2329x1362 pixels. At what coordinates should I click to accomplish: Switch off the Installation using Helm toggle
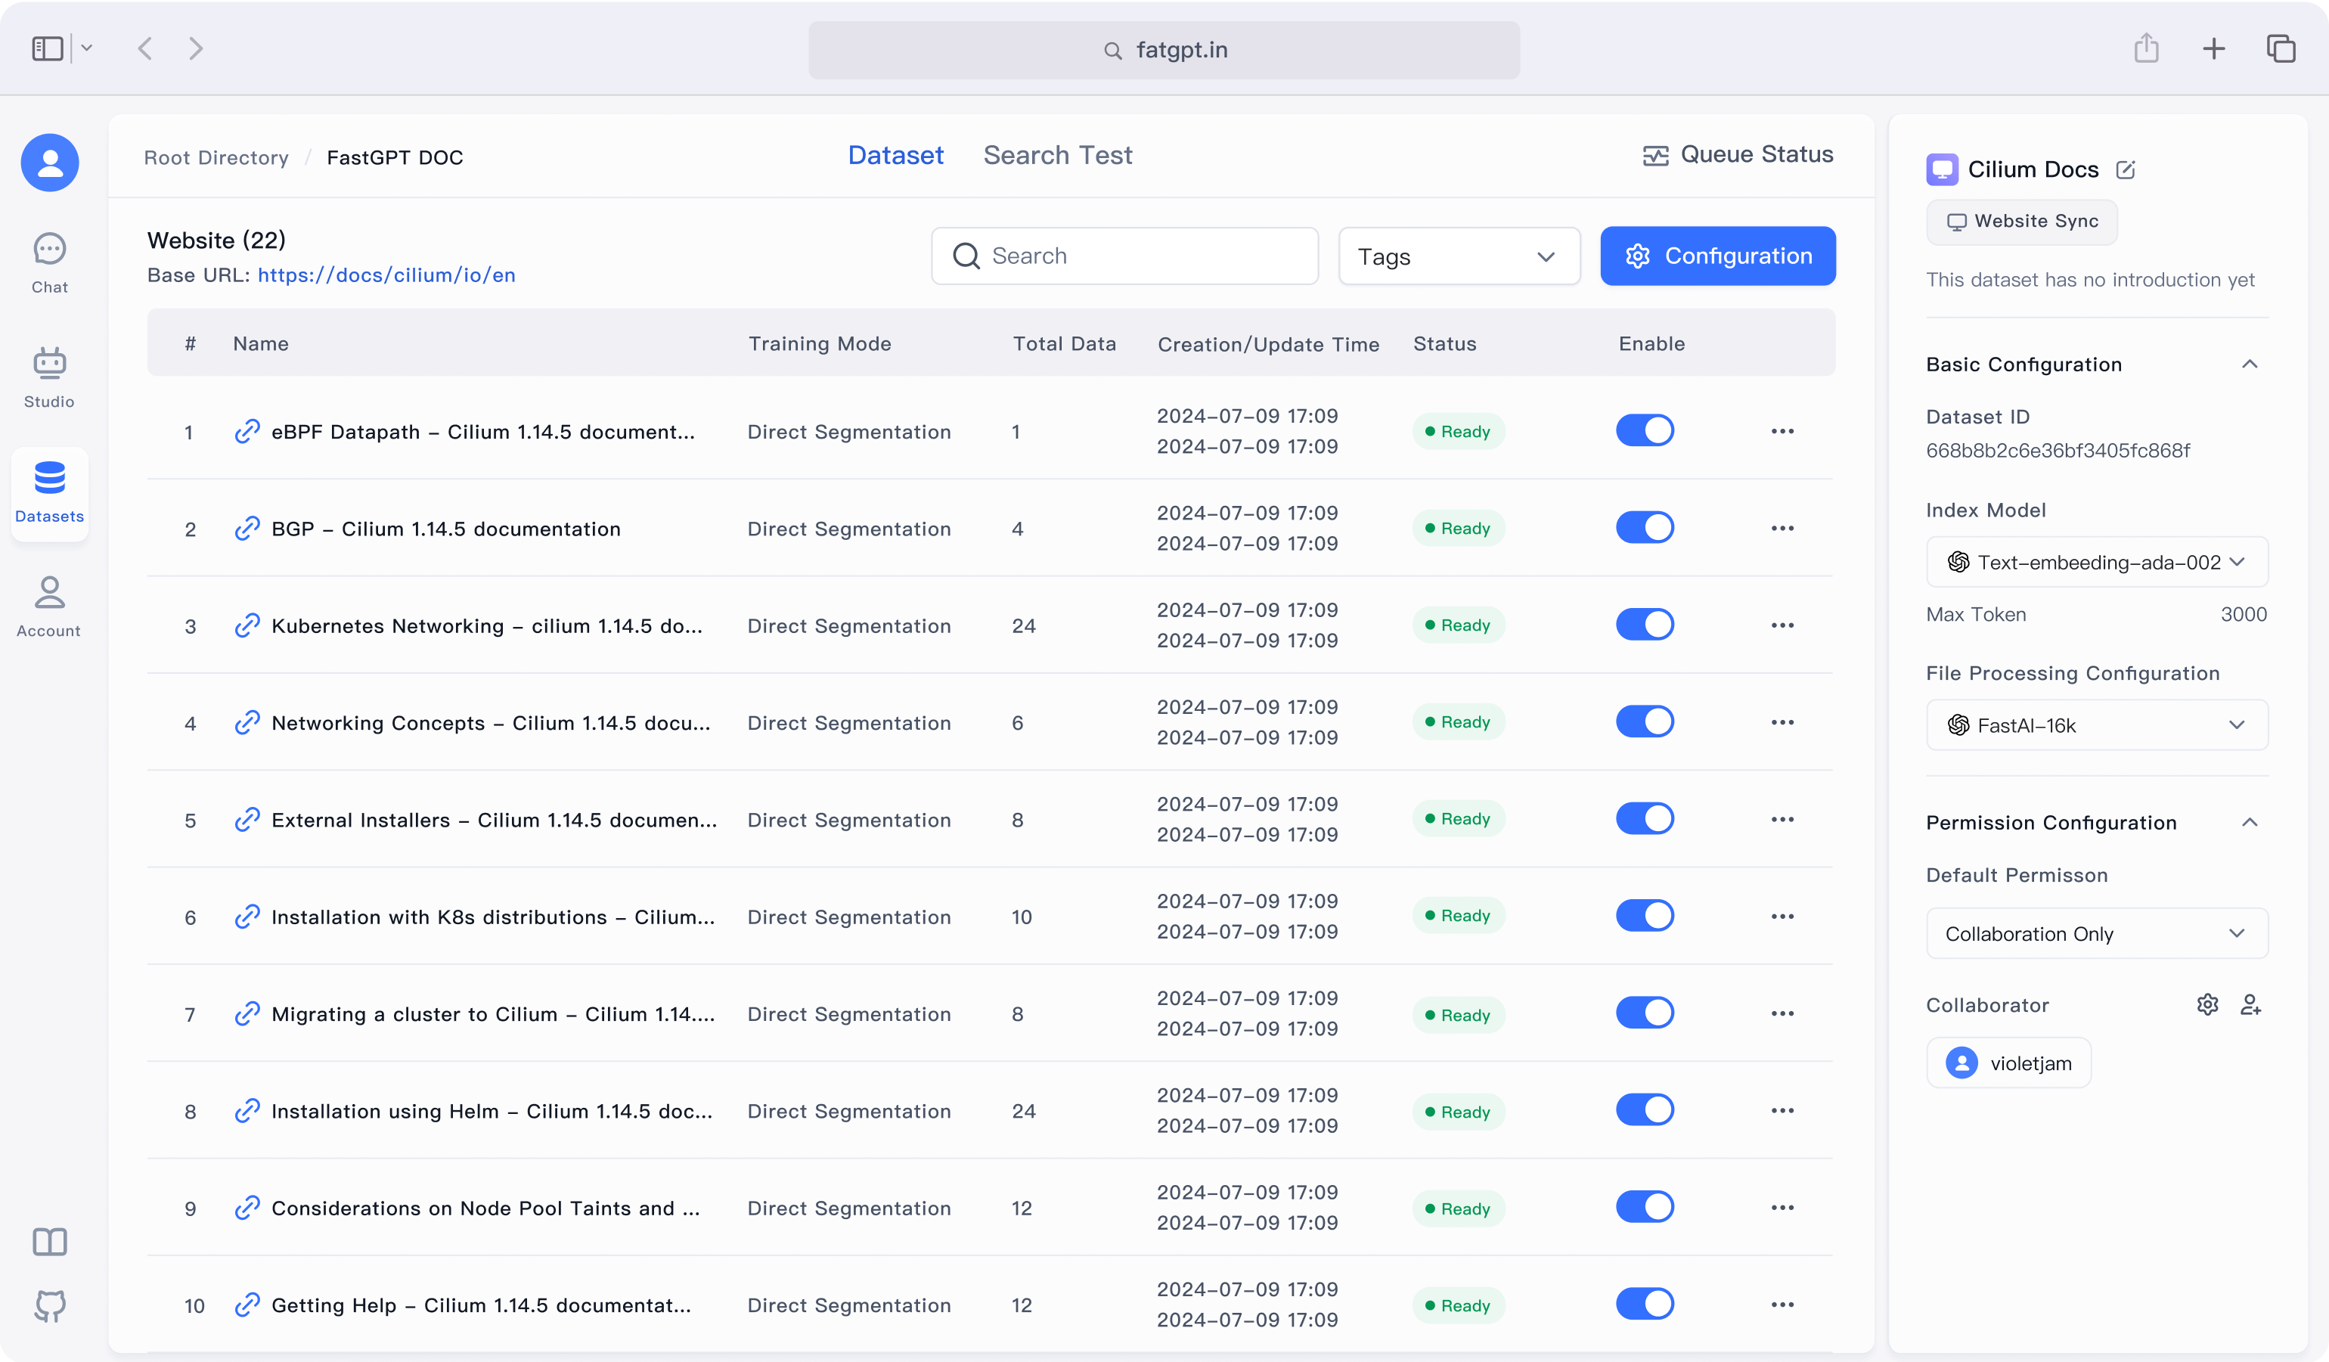(1644, 1109)
